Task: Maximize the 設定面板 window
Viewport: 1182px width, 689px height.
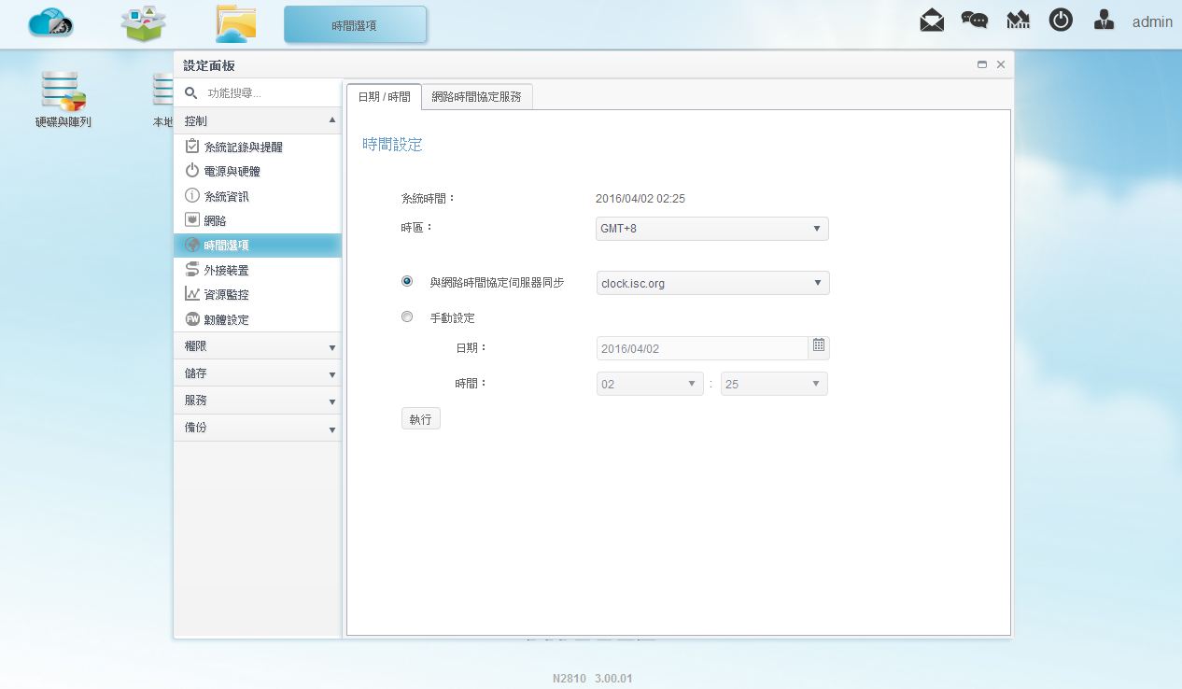Action: coord(982,64)
